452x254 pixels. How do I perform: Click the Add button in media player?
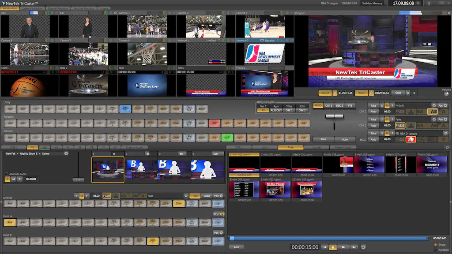236,247
